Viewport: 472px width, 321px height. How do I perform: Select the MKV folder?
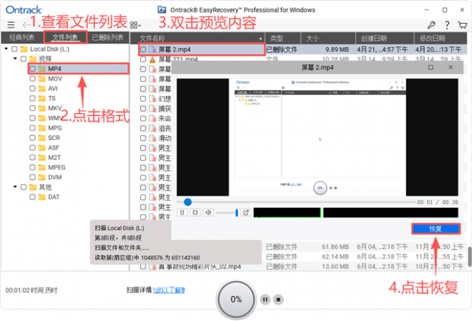55,108
